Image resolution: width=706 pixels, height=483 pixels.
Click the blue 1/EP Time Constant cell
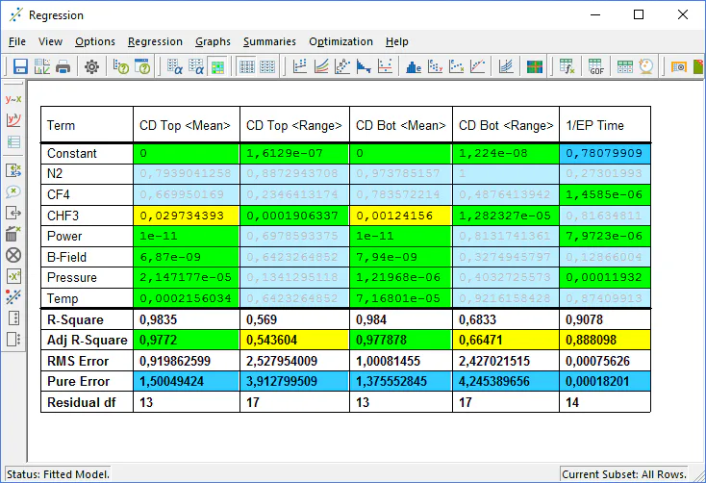pyautogui.click(x=605, y=153)
